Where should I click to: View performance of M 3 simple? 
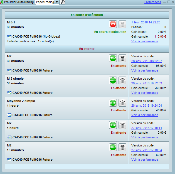[x=145, y=93]
